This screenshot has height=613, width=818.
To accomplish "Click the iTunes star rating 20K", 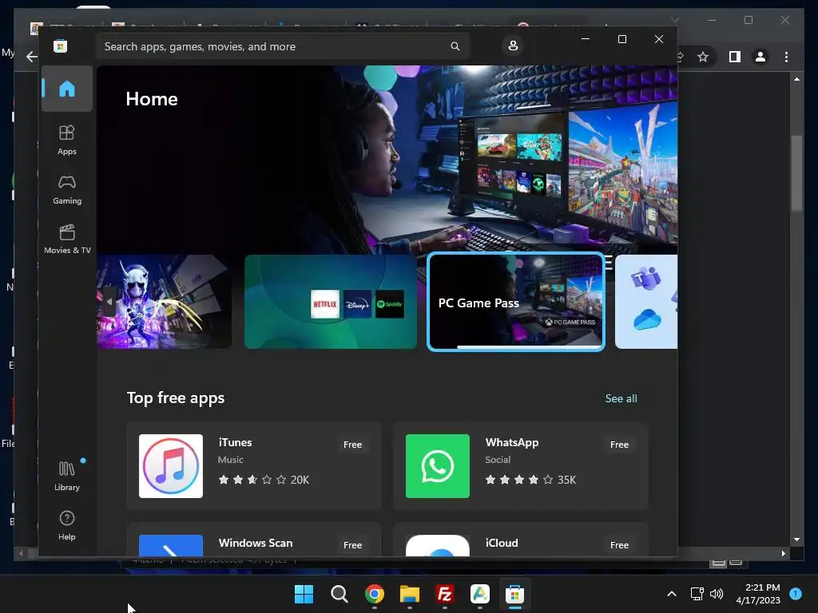I will 264,480.
